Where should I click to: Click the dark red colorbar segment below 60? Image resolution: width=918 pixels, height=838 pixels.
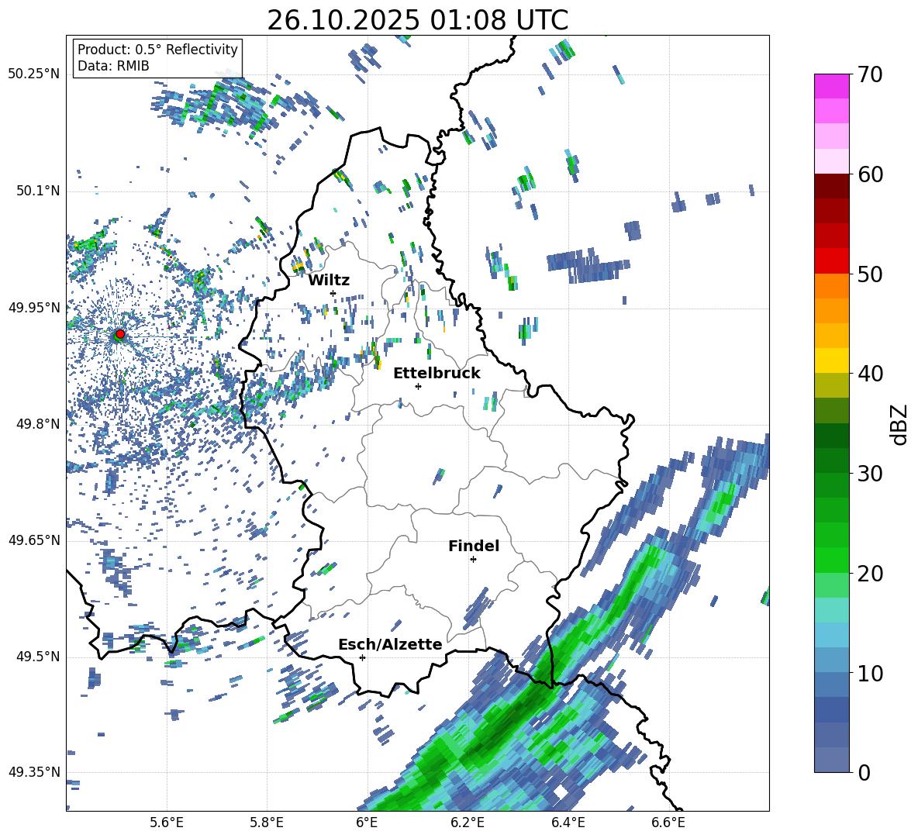[x=831, y=187]
